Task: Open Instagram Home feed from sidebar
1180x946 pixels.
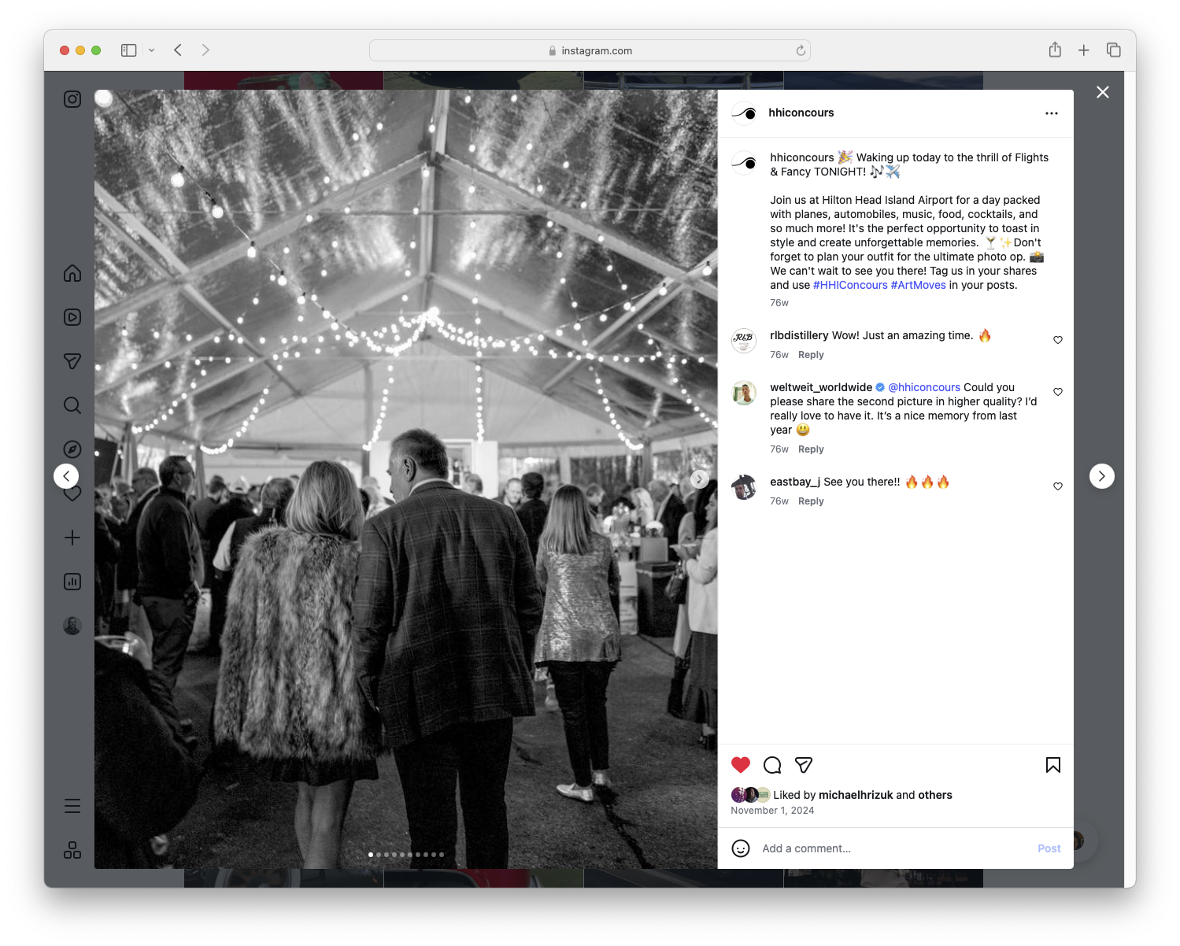Action: tap(72, 273)
